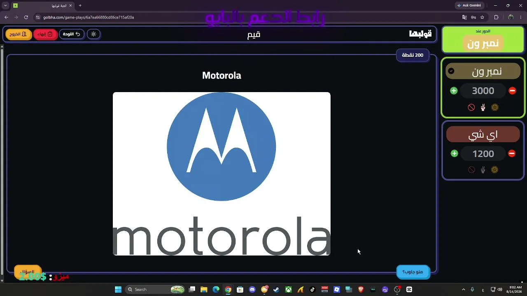
Task: Subtract points from اي شي team
Action: pos(512,153)
